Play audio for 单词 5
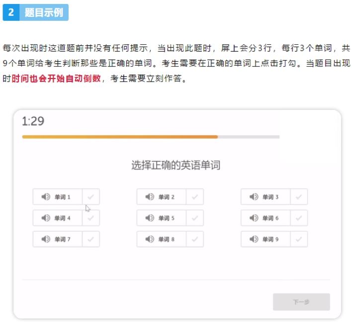 pyautogui.click(x=150, y=218)
